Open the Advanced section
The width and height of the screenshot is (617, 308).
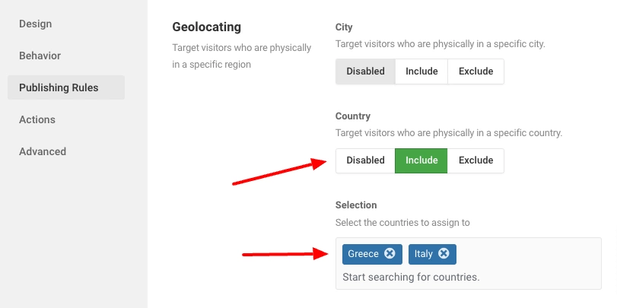pyautogui.click(x=43, y=151)
